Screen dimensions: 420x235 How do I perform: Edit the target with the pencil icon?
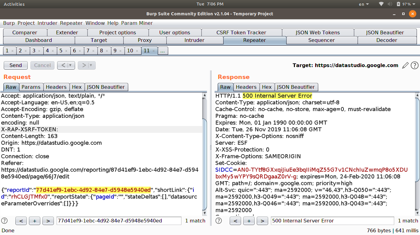coord(405,65)
